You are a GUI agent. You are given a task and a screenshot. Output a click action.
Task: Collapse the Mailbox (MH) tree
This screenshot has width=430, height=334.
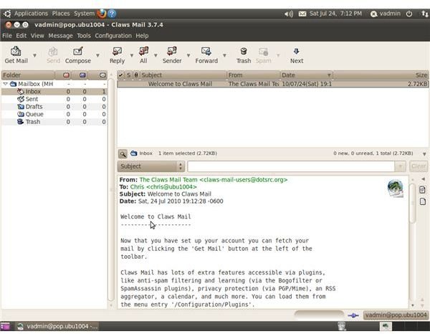coord(5,84)
